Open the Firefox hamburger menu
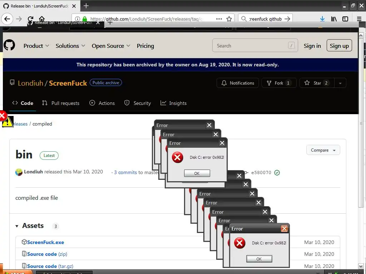Screen dimensions: 366x274 coord(359,19)
